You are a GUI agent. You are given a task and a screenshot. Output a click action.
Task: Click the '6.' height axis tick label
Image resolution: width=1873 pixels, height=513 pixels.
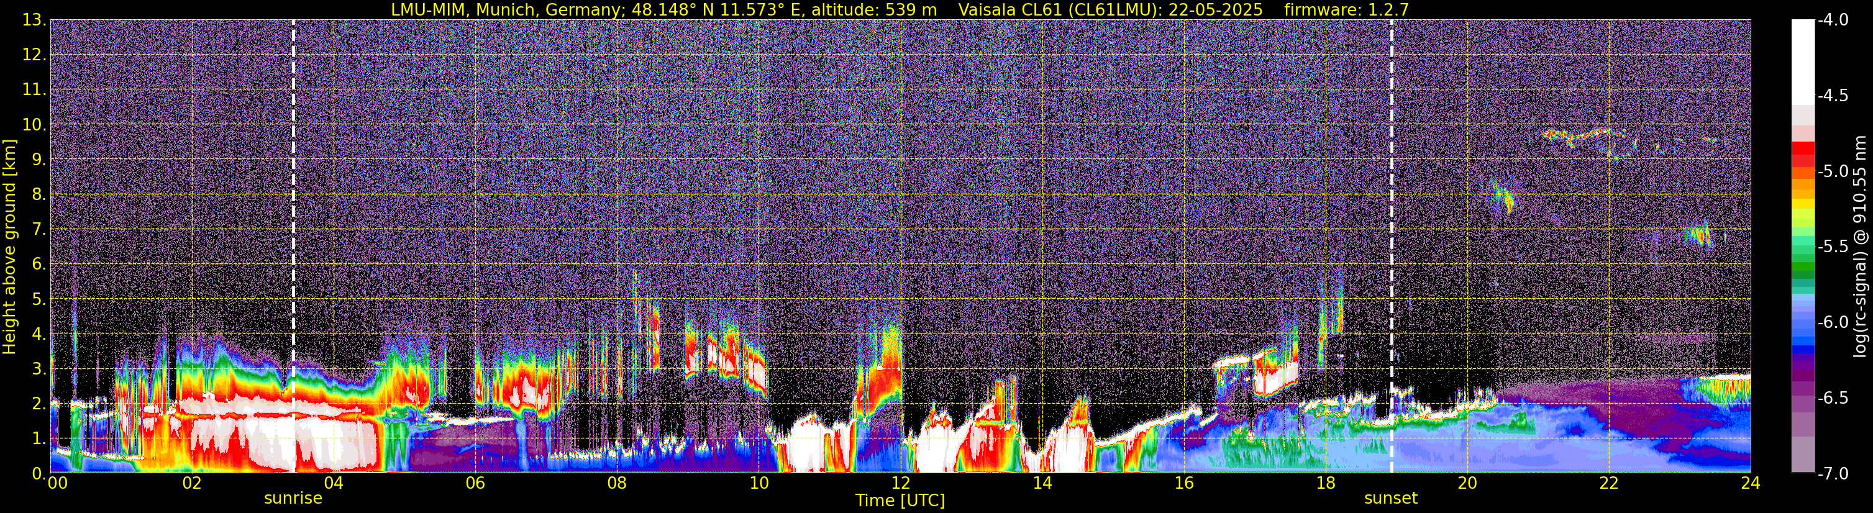(39, 265)
